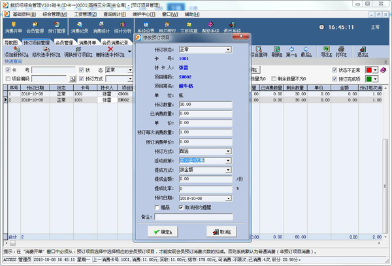Open the 消费开单 toolbar icon
Viewport: 392px width, 266px height.
[14, 27]
